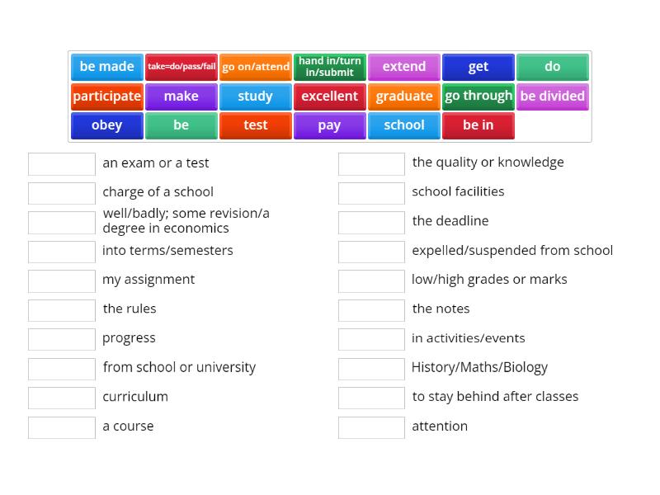Choose the "hand in/turn in/submit" tile

pos(330,67)
